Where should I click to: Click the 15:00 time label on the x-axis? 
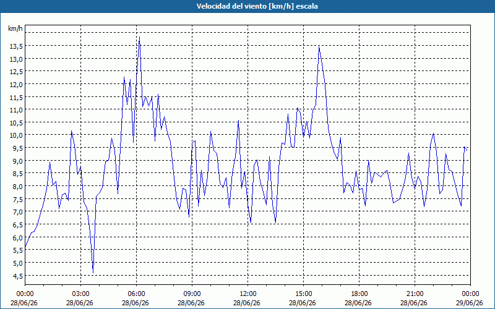tap(303, 294)
